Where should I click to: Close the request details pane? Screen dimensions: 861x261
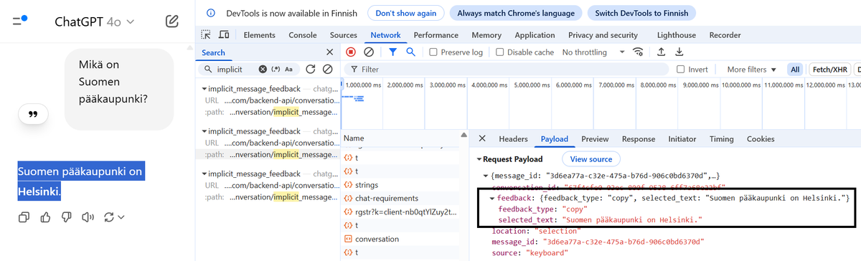coord(482,138)
